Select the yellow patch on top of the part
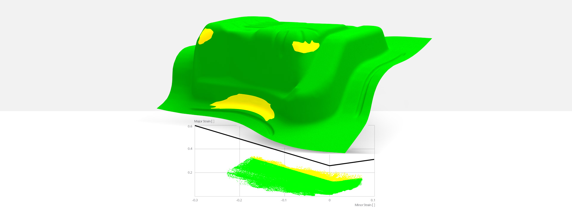Image resolution: width=572 pixels, height=221 pixels. tap(305, 47)
